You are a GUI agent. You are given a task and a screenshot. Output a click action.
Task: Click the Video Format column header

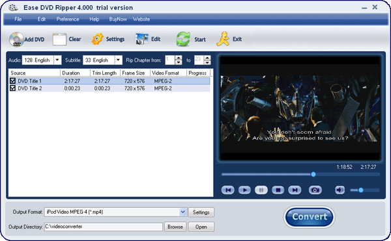[x=168, y=73]
